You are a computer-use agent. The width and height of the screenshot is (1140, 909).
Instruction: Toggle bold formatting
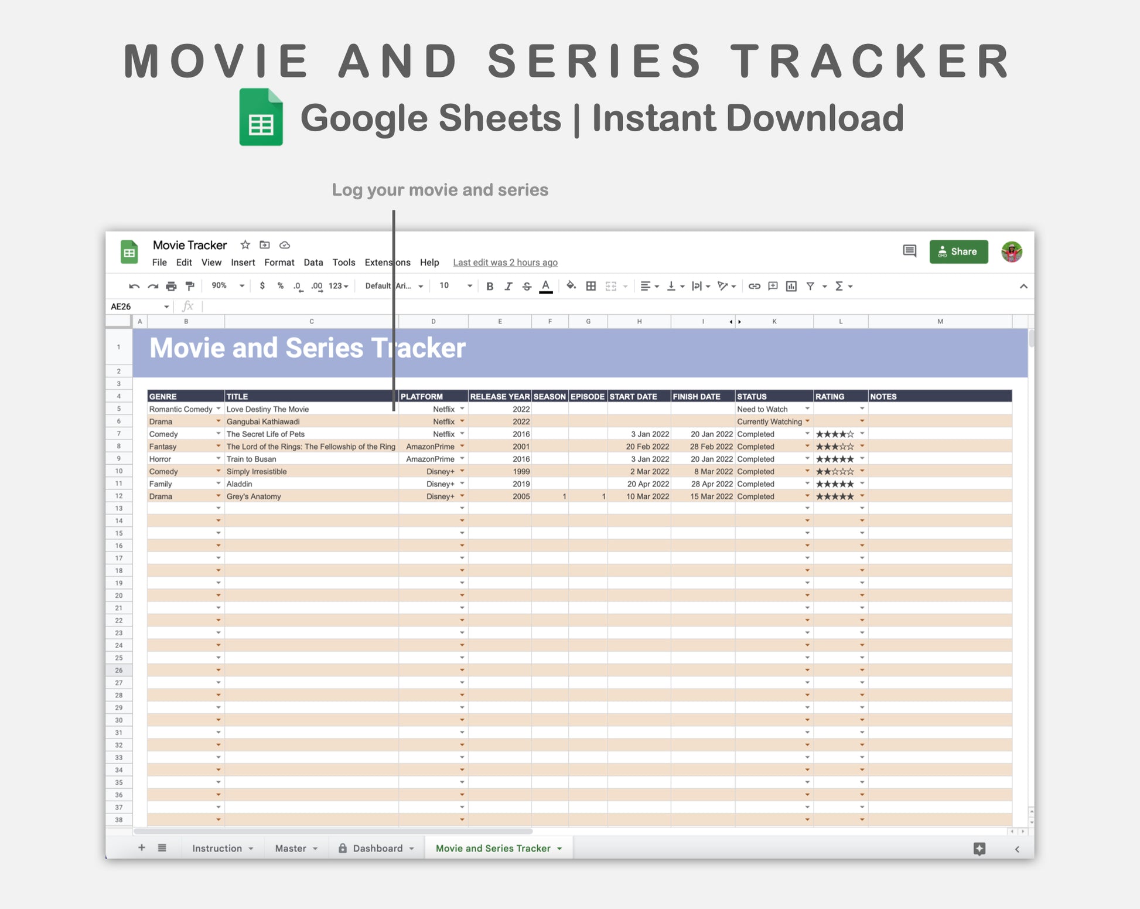(490, 286)
